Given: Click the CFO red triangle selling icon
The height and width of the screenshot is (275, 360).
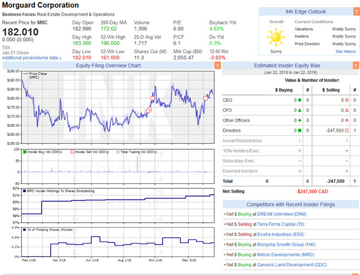Looking at the screenshot, I should 347,110.
